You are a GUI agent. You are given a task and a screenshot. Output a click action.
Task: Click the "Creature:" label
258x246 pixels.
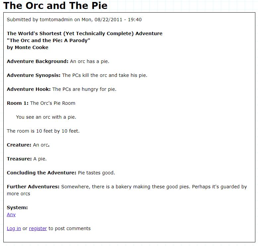(x=19, y=145)
